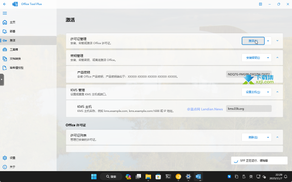
Task: Open Microsoft Store from taskbar
Action: [158, 177]
